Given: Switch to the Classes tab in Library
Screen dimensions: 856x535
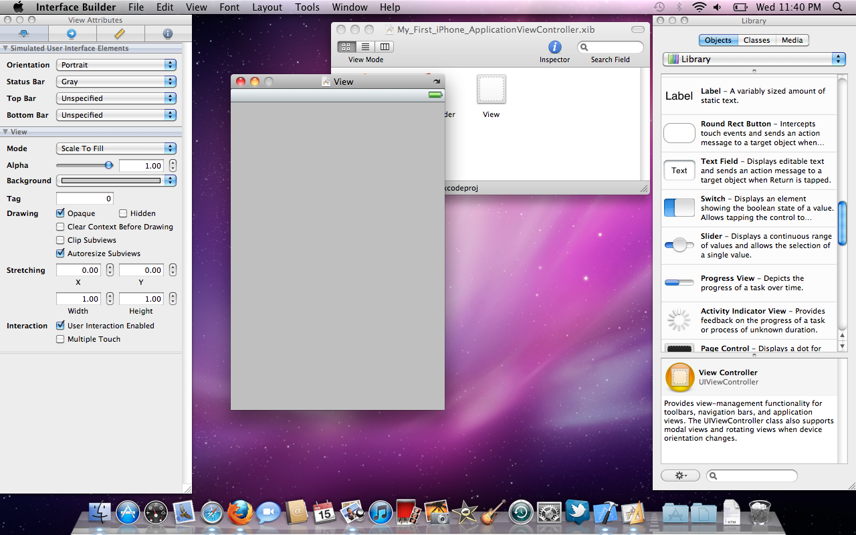Looking at the screenshot, I should click(x=756, y=40).
